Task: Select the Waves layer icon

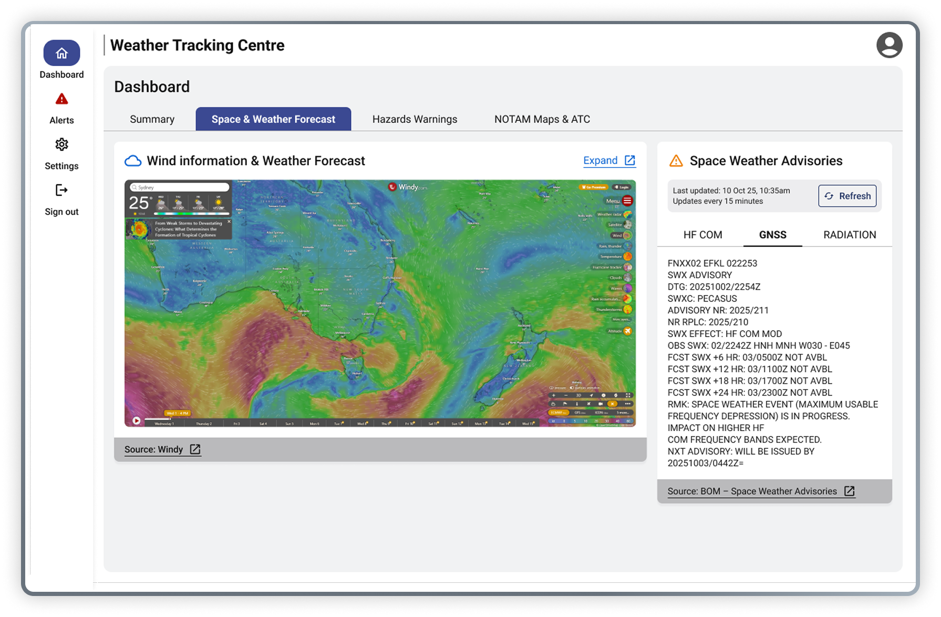Action: click(627, 288)
